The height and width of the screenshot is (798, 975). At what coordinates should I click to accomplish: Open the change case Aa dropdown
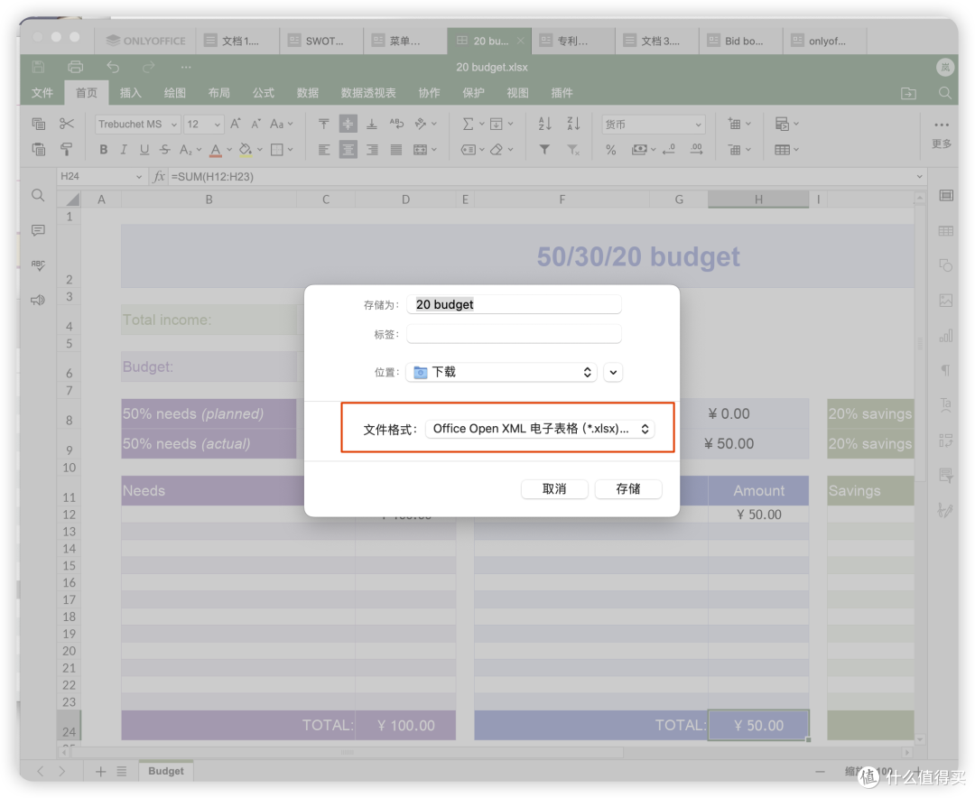coord(281,124)
